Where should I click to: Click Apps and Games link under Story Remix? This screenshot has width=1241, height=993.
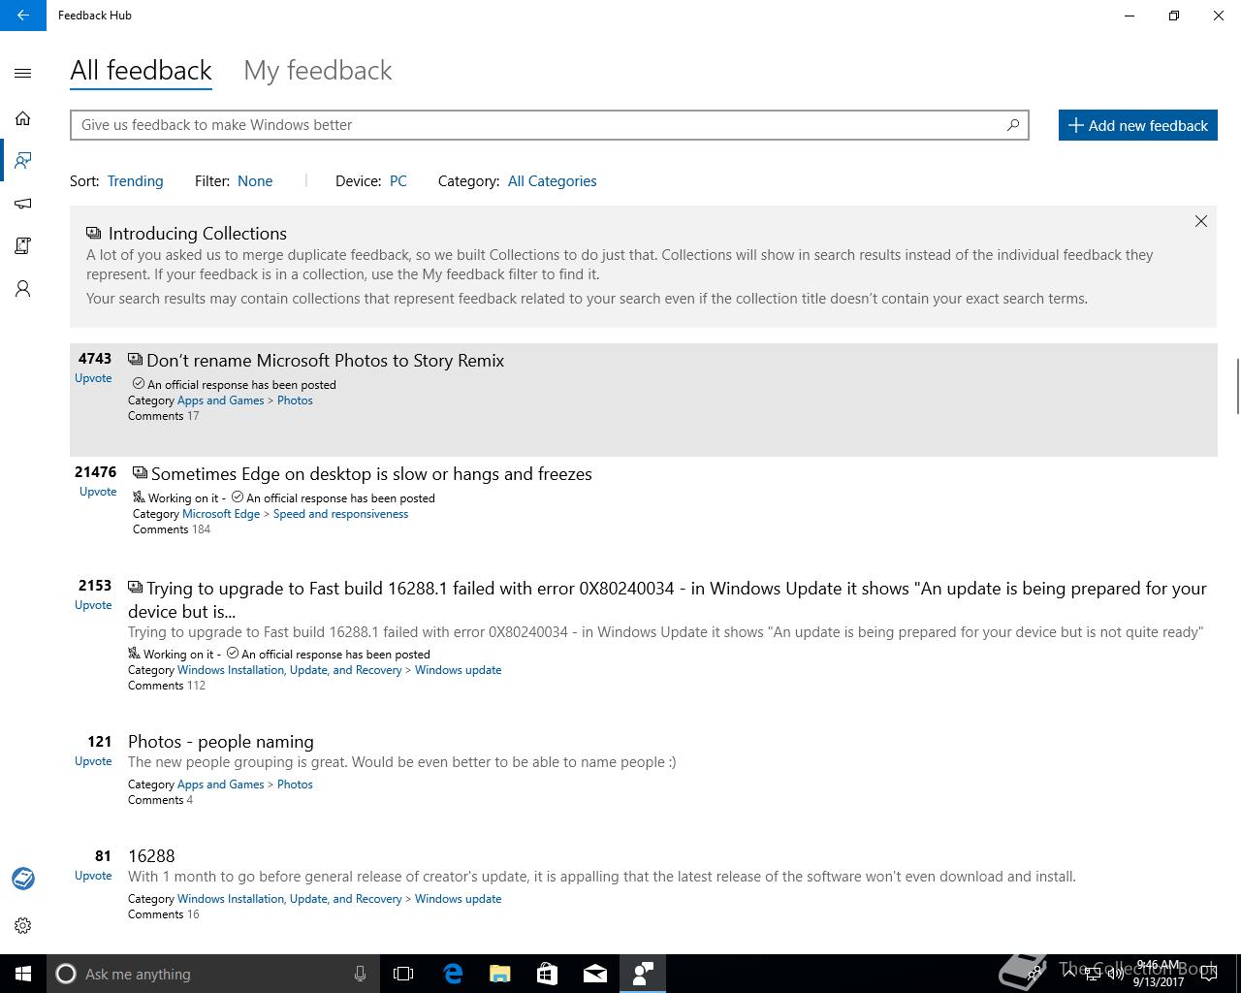pos(220,400)
